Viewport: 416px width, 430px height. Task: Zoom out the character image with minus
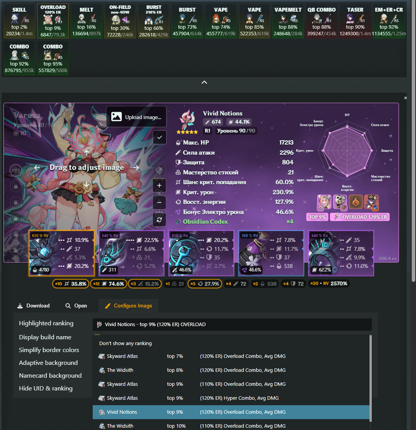159,202
